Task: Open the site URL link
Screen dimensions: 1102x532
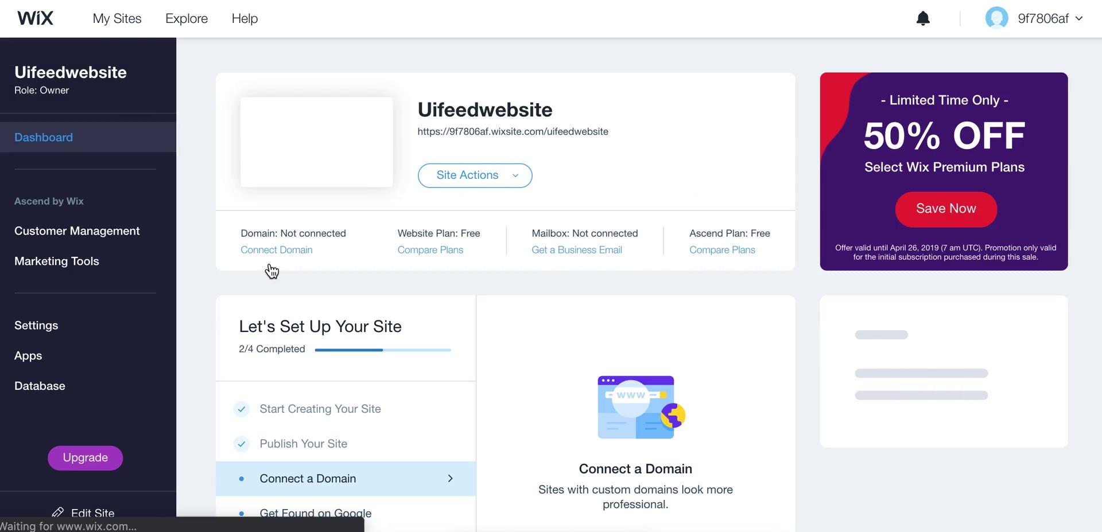Action: pyautogui.click(x=513, y=131)
